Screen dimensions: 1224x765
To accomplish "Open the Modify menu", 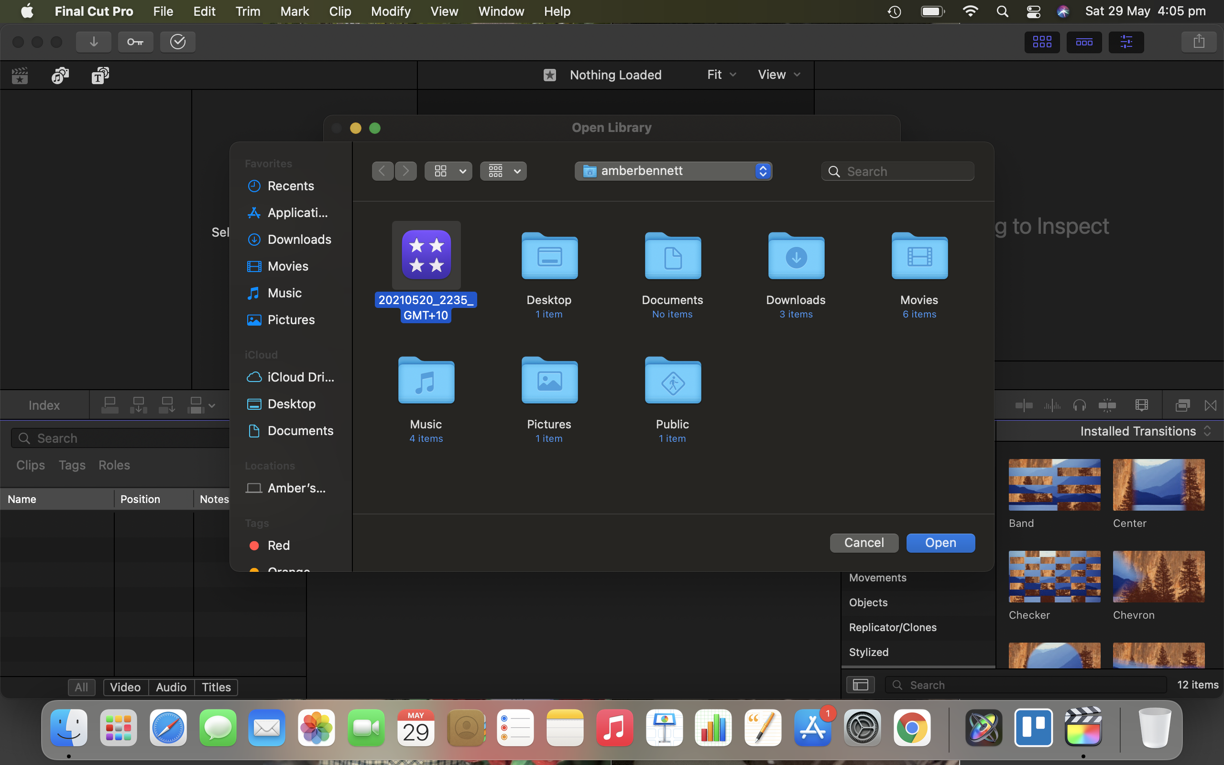I will coord(390,11).
